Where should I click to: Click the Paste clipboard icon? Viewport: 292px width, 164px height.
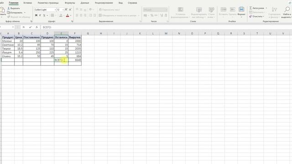pyautogui.click(x=2, y=10)
